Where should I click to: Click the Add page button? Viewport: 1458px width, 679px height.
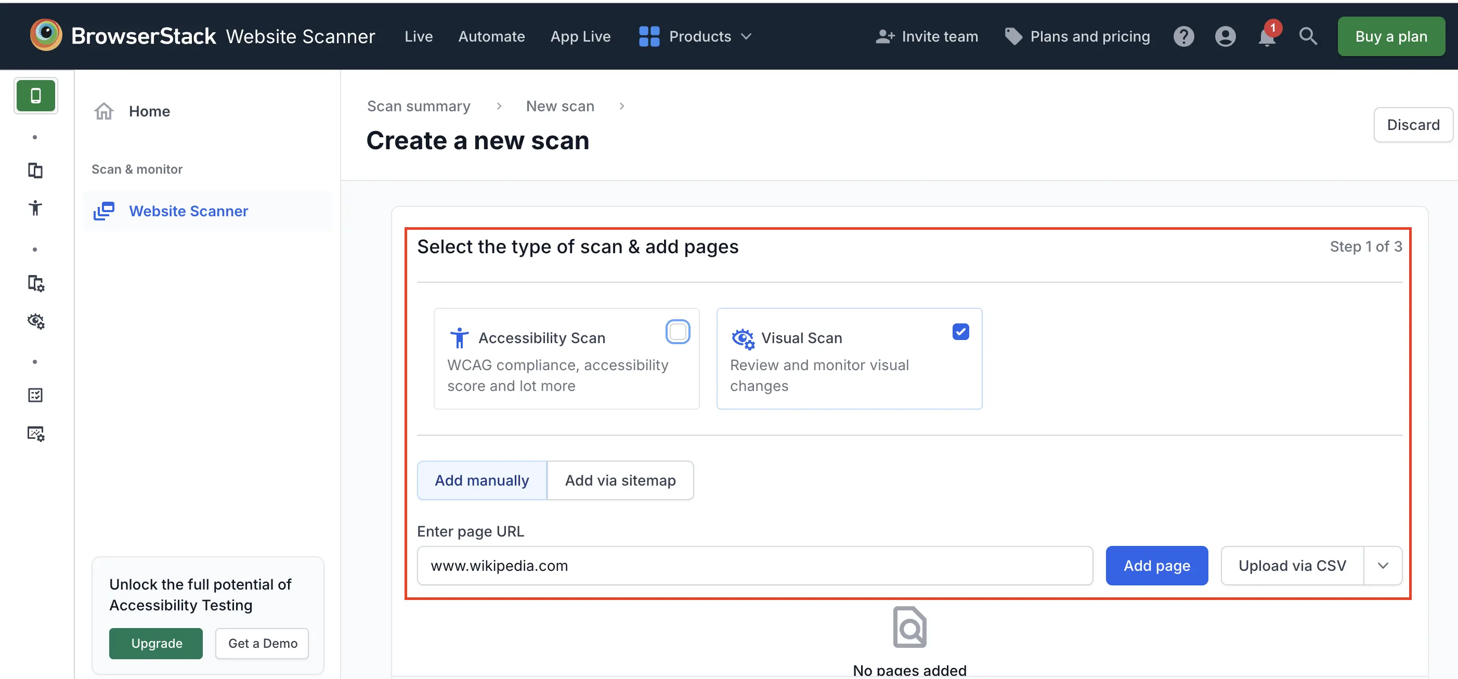pyautogui.click(x=1156, y=565)
